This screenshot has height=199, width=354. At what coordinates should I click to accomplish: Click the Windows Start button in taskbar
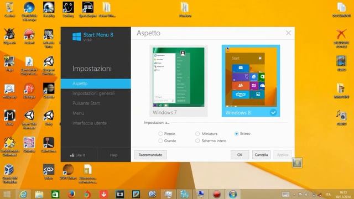(7, 194)
